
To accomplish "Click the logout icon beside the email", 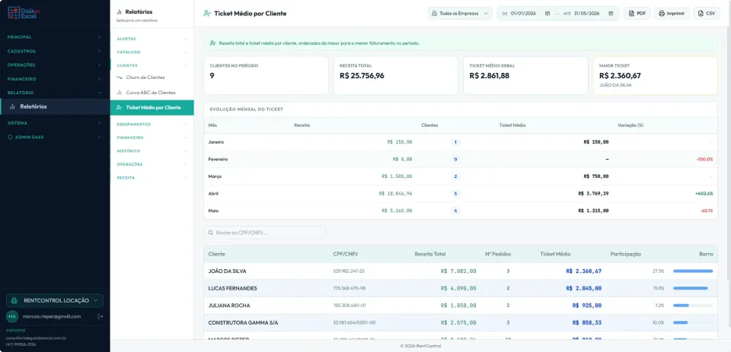I will 101,316.
